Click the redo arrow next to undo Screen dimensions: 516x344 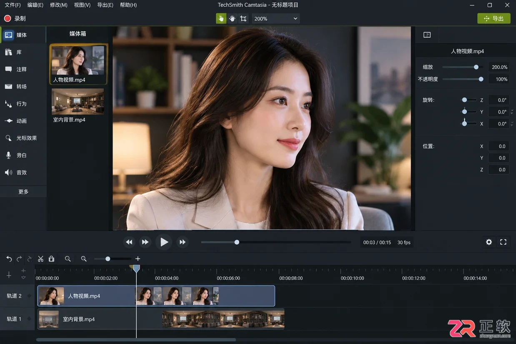(19, 259)
